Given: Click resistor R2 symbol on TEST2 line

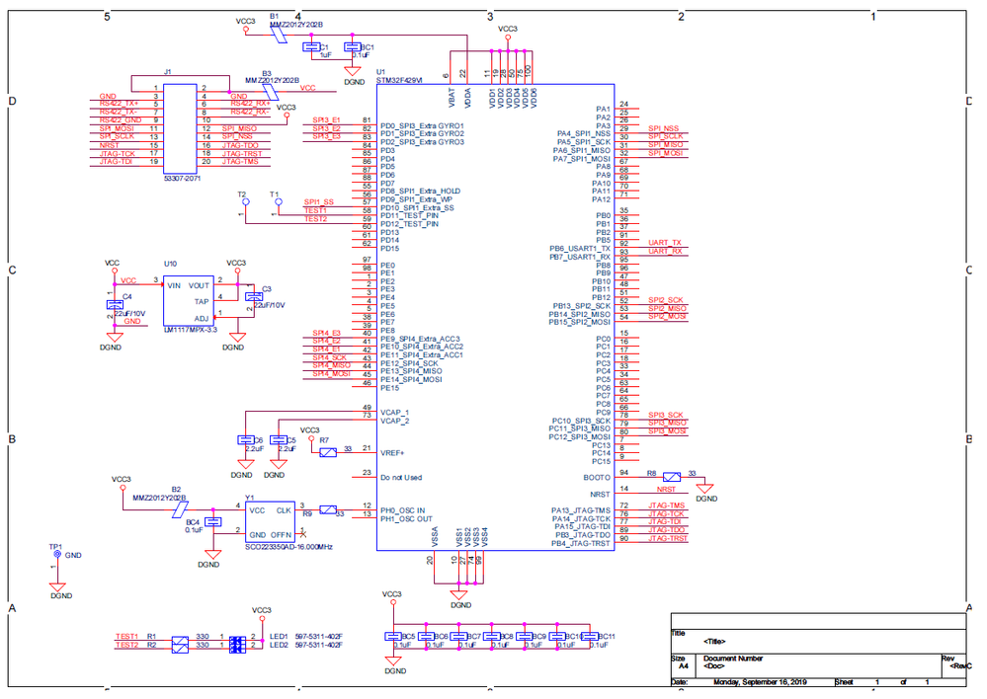Looking at the screenshot, I should click(x=180, y=649).
